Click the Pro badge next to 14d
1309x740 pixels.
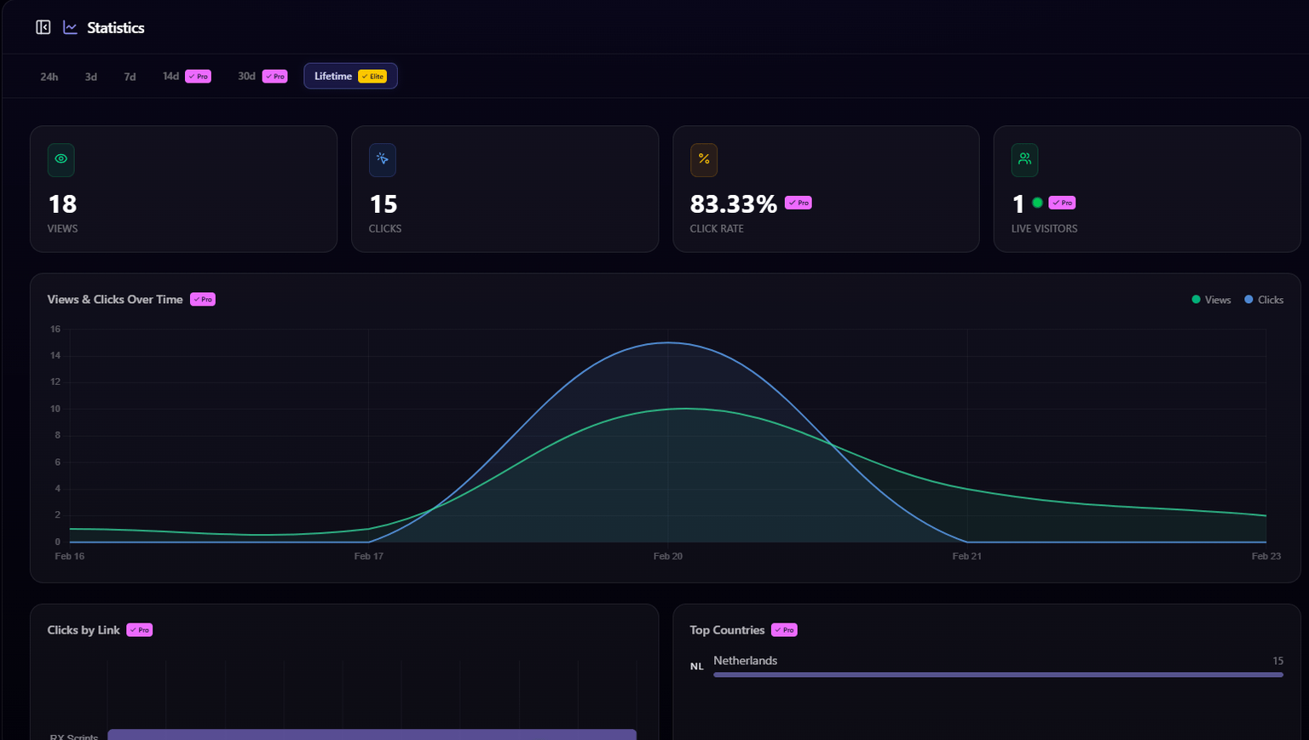click(199, 76)
